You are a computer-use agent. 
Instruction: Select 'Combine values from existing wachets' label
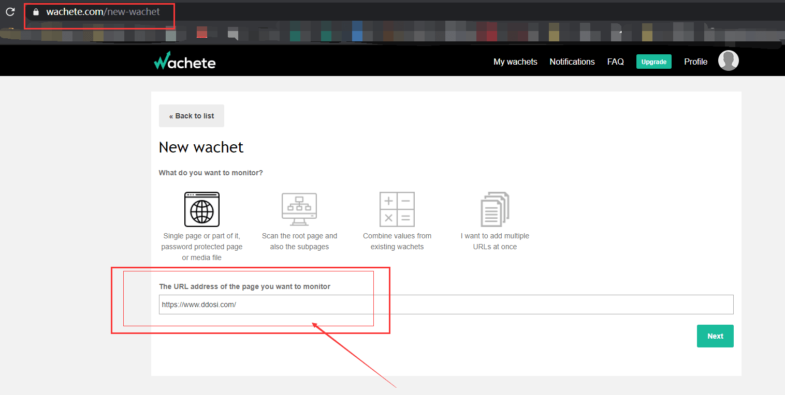397,241
